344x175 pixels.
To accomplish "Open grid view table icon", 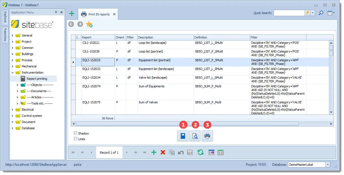I will (221, 153).
